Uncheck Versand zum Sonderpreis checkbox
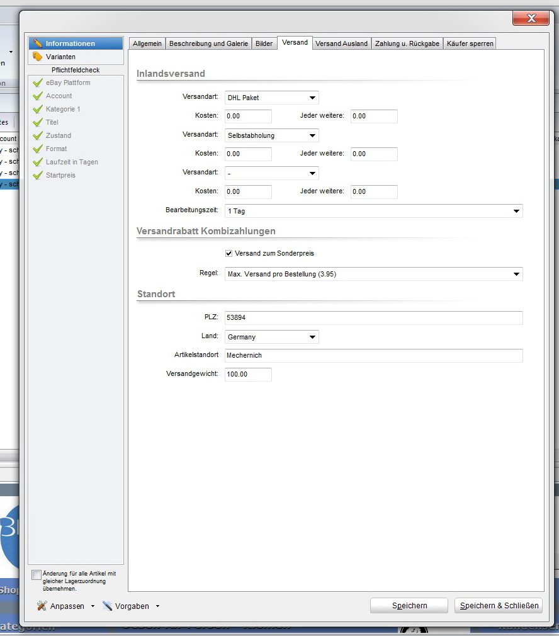The width and height of the screenshot is (559, 636). (x=229, y=253)
